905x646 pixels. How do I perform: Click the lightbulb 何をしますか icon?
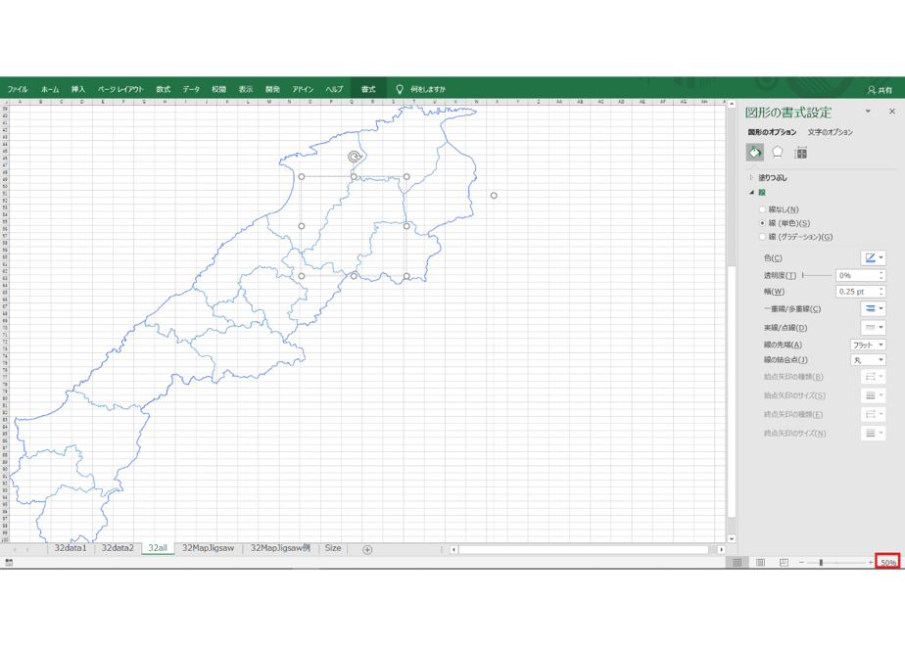(400, 89)
